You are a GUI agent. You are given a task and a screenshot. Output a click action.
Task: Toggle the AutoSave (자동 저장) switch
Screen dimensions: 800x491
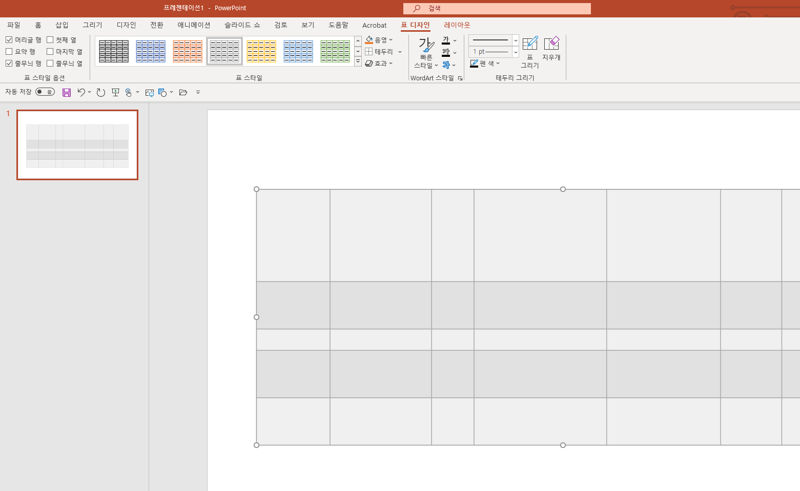click(x=45, y=92)
